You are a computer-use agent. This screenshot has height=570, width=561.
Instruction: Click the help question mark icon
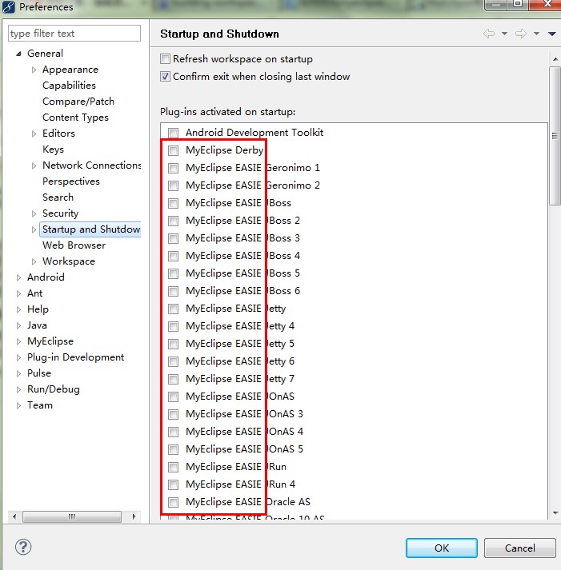click(23, 547)
